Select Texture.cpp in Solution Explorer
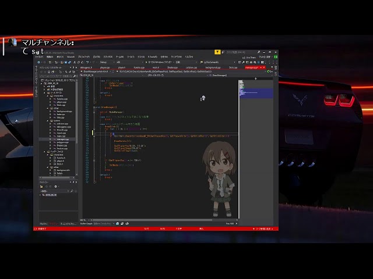The width and height of the screenshot is (373, 279). [62, 149]
